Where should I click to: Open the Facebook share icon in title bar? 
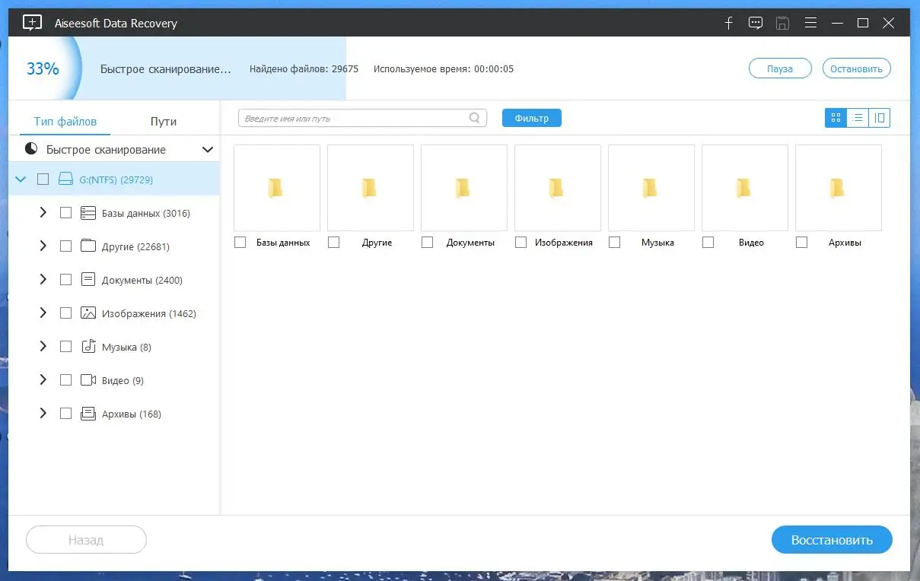coord(728,23)
